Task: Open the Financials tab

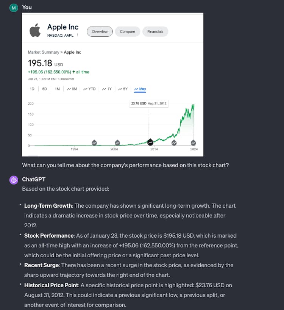Action: pos(155,31)
